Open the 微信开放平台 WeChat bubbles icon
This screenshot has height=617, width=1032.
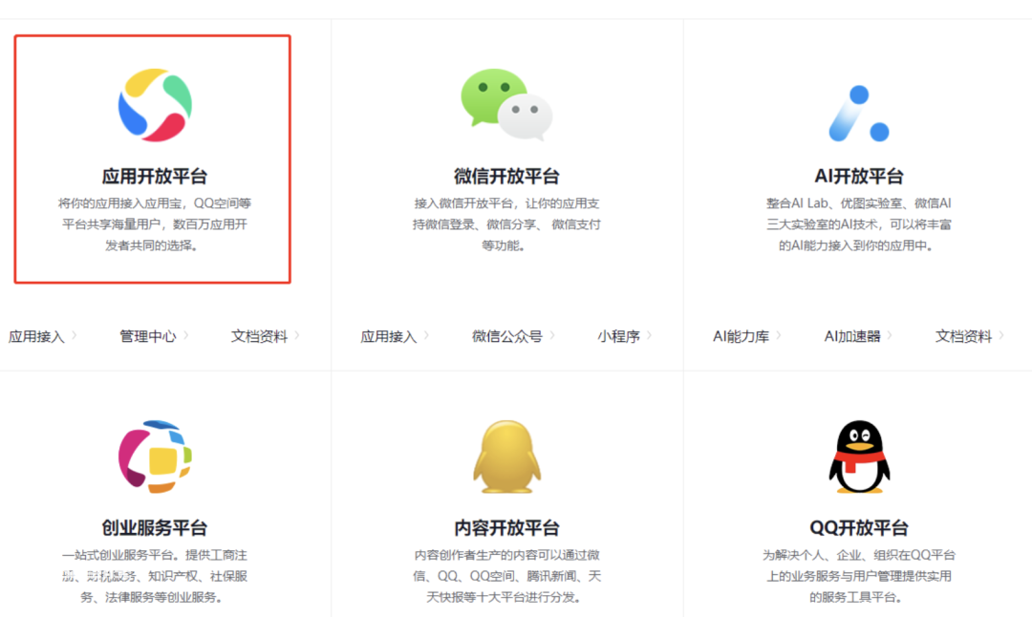click(x=506, y=105)
